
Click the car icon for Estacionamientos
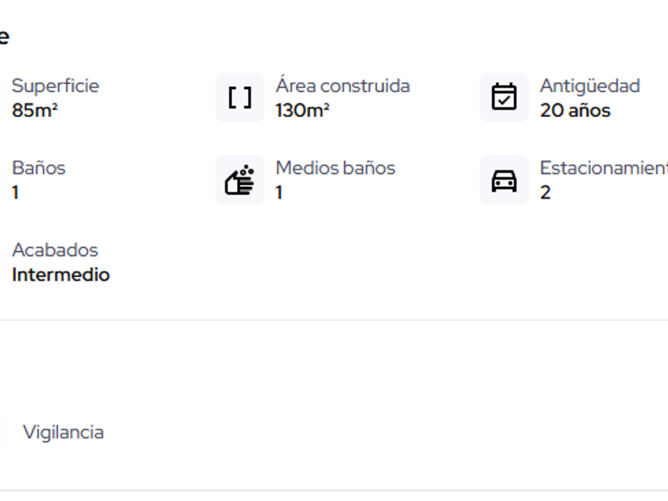(503, 180)
